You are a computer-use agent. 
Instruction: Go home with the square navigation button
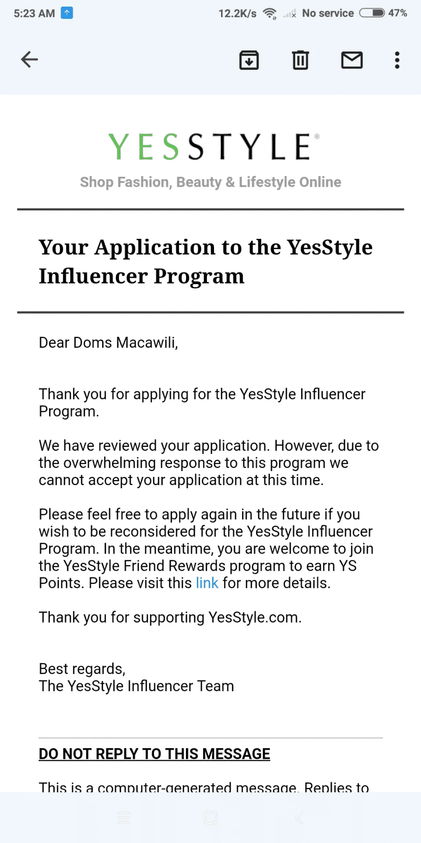point(210,818)
